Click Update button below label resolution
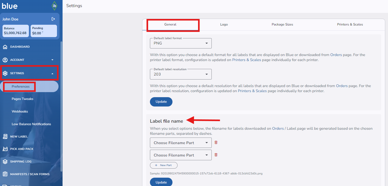The width and height of the screenshot is (388, 186). pyautogui.click(x=161, y=102)
